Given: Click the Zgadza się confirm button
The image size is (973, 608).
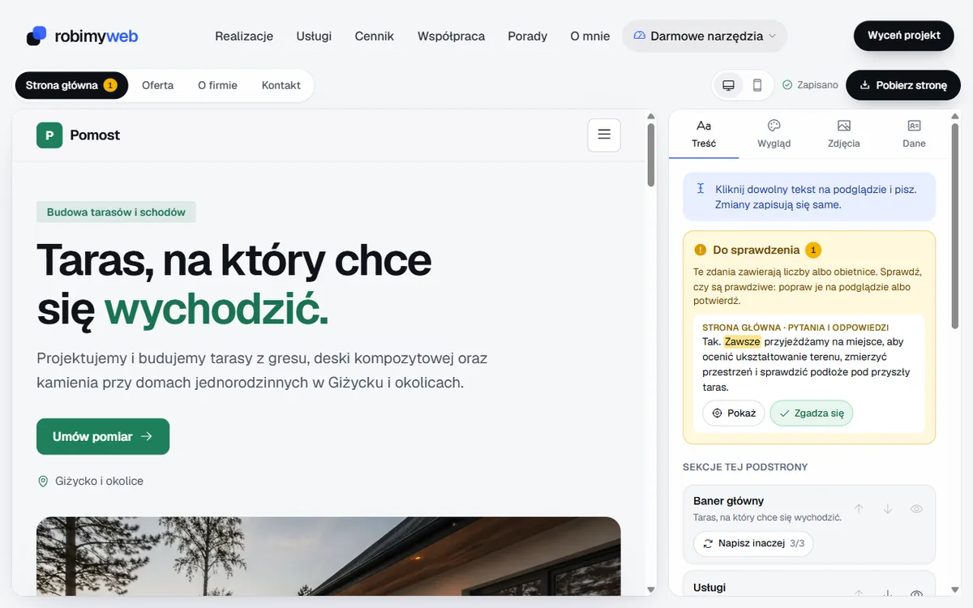Looking at the screenshot, I should click(x=812, y=413).
